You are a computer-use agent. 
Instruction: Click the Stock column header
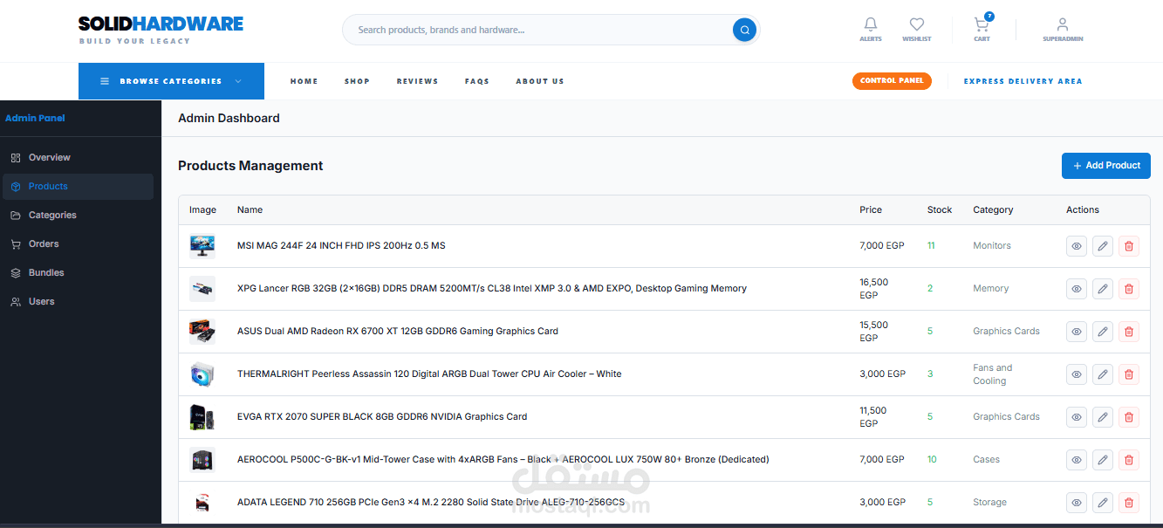pyautogui.click(x=940, y=209)
